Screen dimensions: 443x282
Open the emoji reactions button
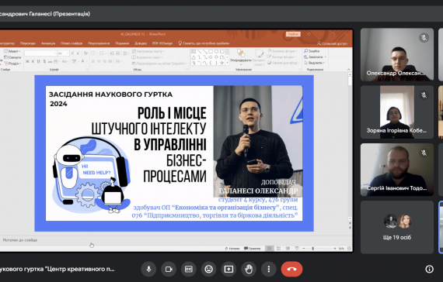tap(209, 269)
